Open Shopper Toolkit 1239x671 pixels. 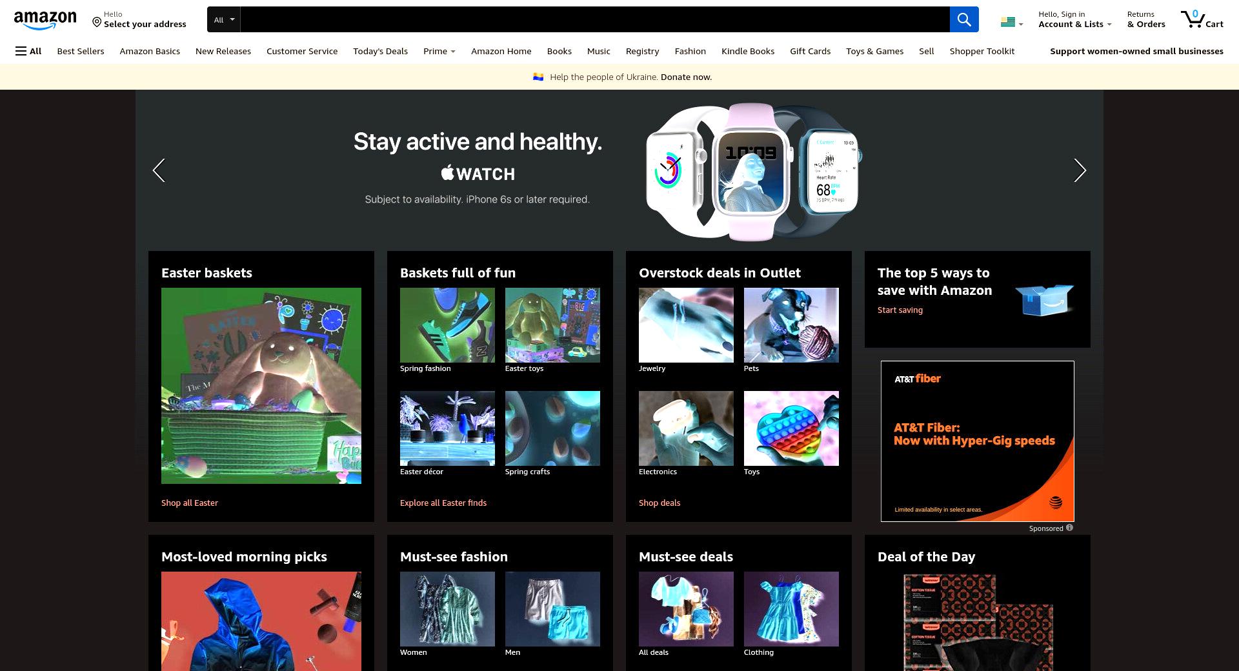[982, 51]
